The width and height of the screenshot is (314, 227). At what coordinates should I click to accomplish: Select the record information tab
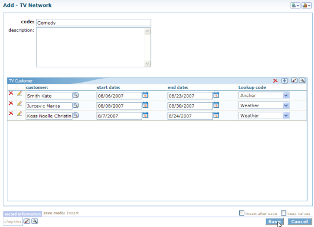pos(22,214)
